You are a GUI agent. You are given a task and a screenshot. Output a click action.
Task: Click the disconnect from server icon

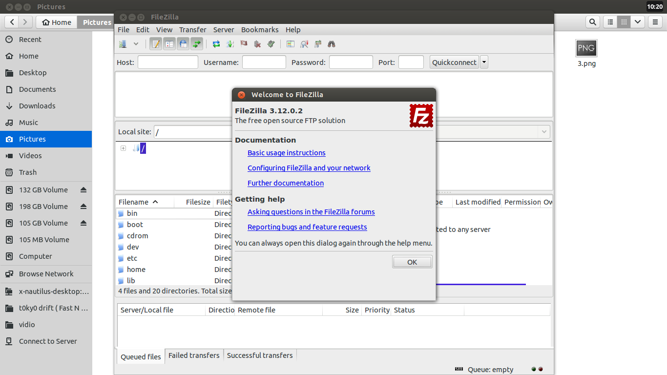(257, 44)
